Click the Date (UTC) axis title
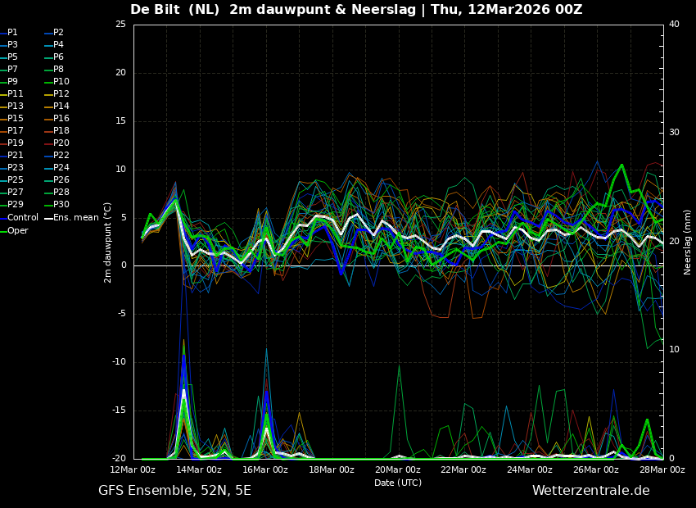Screen dimensions: 696x508 coord(398,483)
